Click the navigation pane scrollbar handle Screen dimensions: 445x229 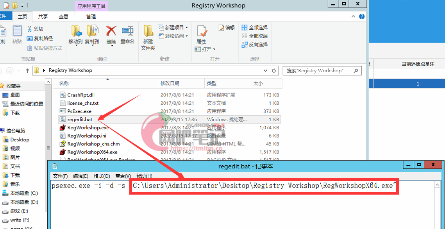point(48,148)
